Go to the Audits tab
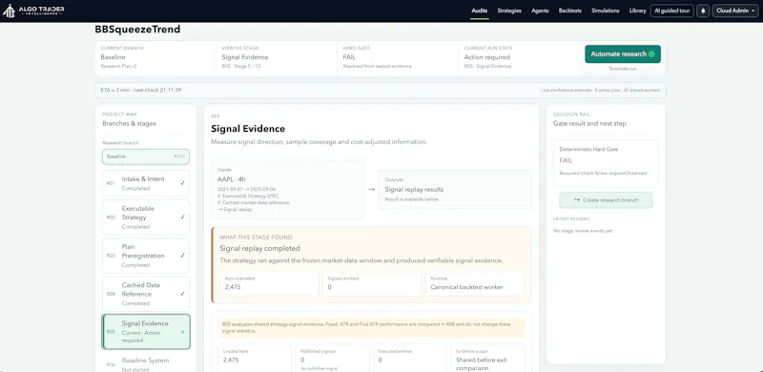The image size is (763, 372). coord(480,10)
